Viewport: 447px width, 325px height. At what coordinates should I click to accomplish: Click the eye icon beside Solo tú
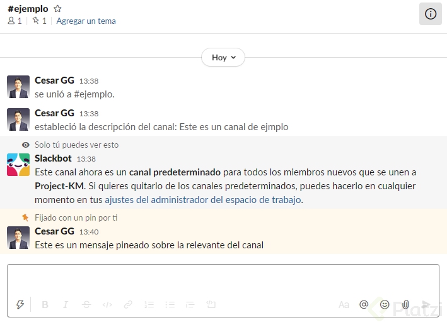click(26, 145)
